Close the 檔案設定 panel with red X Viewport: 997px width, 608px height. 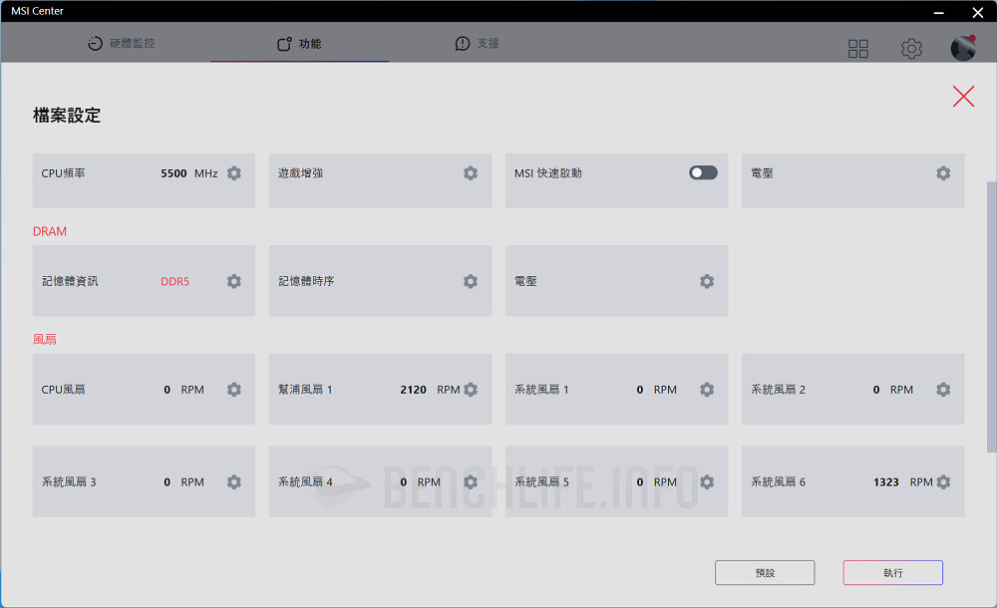pos(963,96)
